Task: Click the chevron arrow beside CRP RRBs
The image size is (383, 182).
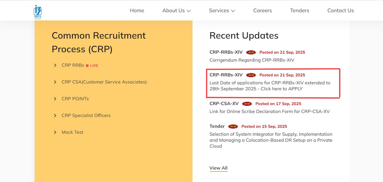Action: click(55, 66)
